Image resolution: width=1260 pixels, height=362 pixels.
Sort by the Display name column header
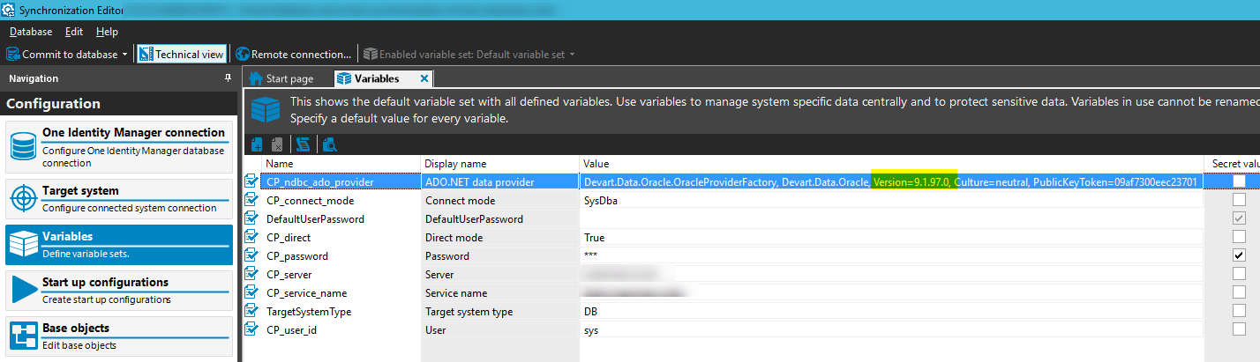pos(500,164)
